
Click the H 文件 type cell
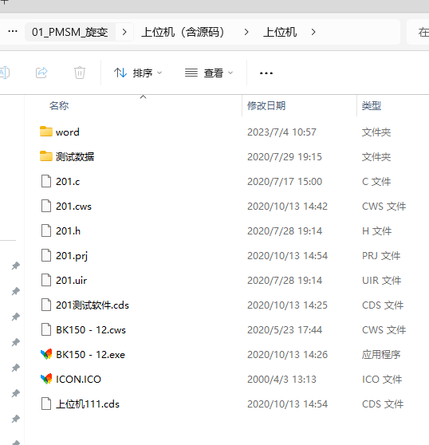[x=377, y=230]
